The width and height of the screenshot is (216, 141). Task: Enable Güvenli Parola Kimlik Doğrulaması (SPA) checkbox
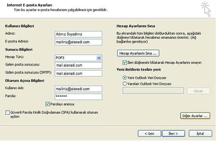[8, 112]
